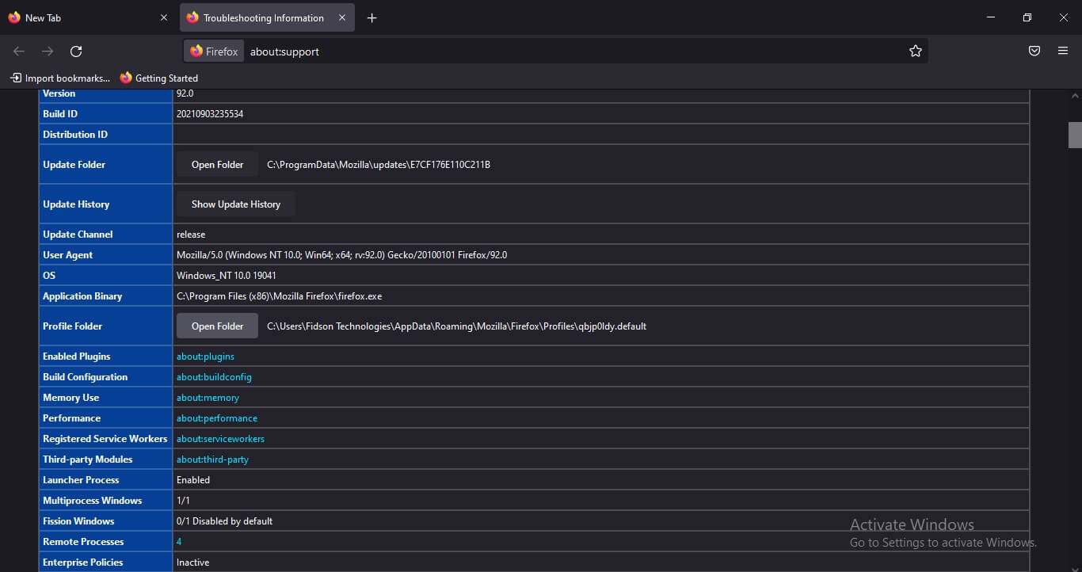This screenshot has width=1082, height=572.
Task: Bookmark this page with the star icon
Action: (x=916, y=51)
